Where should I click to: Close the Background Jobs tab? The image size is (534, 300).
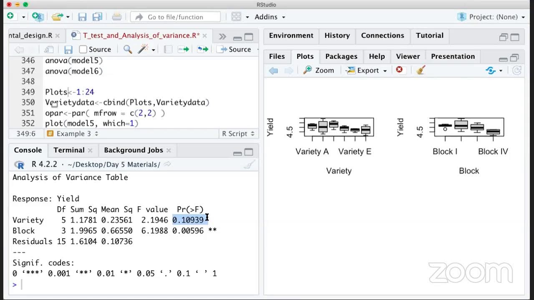coord(169,150)
